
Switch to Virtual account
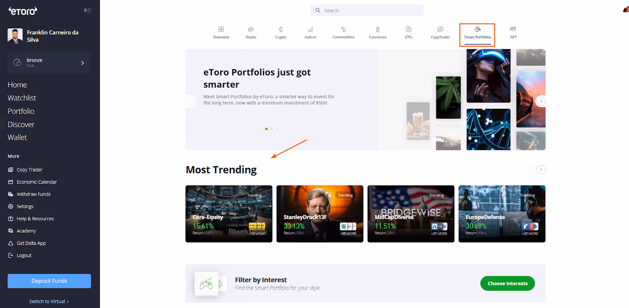pyautogui.click(x=49, y=301)
